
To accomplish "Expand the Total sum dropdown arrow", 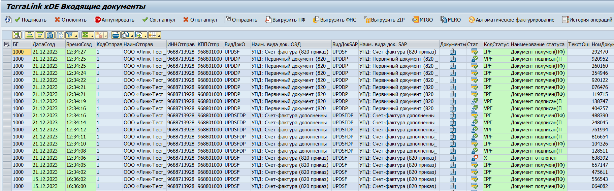I will 92,35.
